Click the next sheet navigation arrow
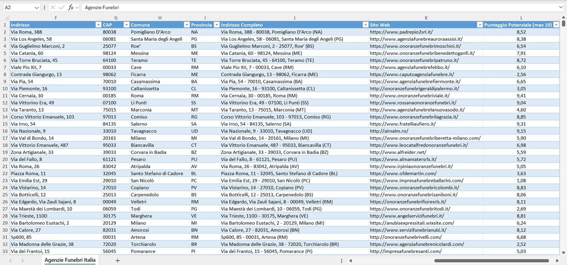 point(22,260)
